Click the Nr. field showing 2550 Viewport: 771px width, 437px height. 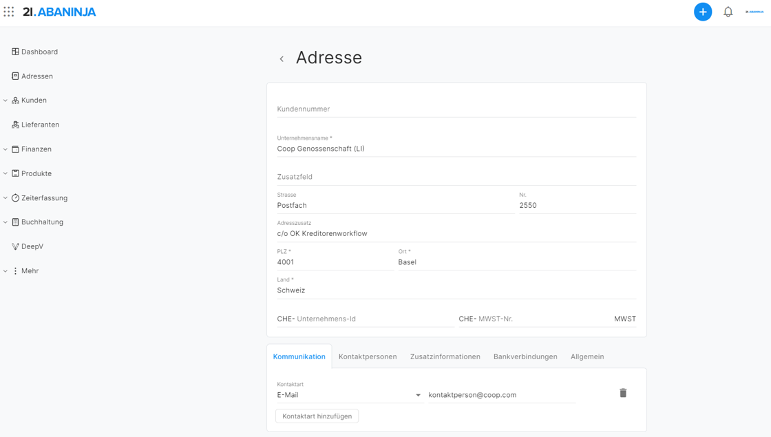(578, 206)
